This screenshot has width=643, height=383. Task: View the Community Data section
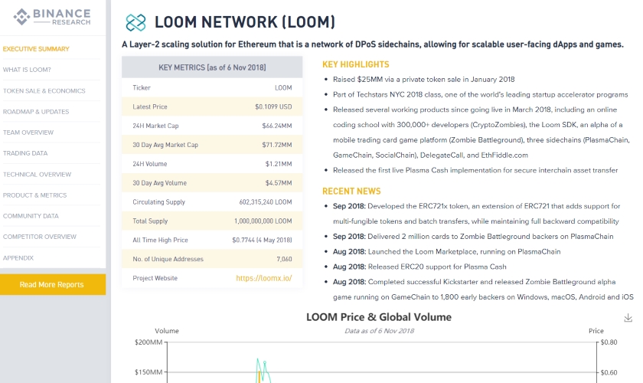(x=31, y=216)
